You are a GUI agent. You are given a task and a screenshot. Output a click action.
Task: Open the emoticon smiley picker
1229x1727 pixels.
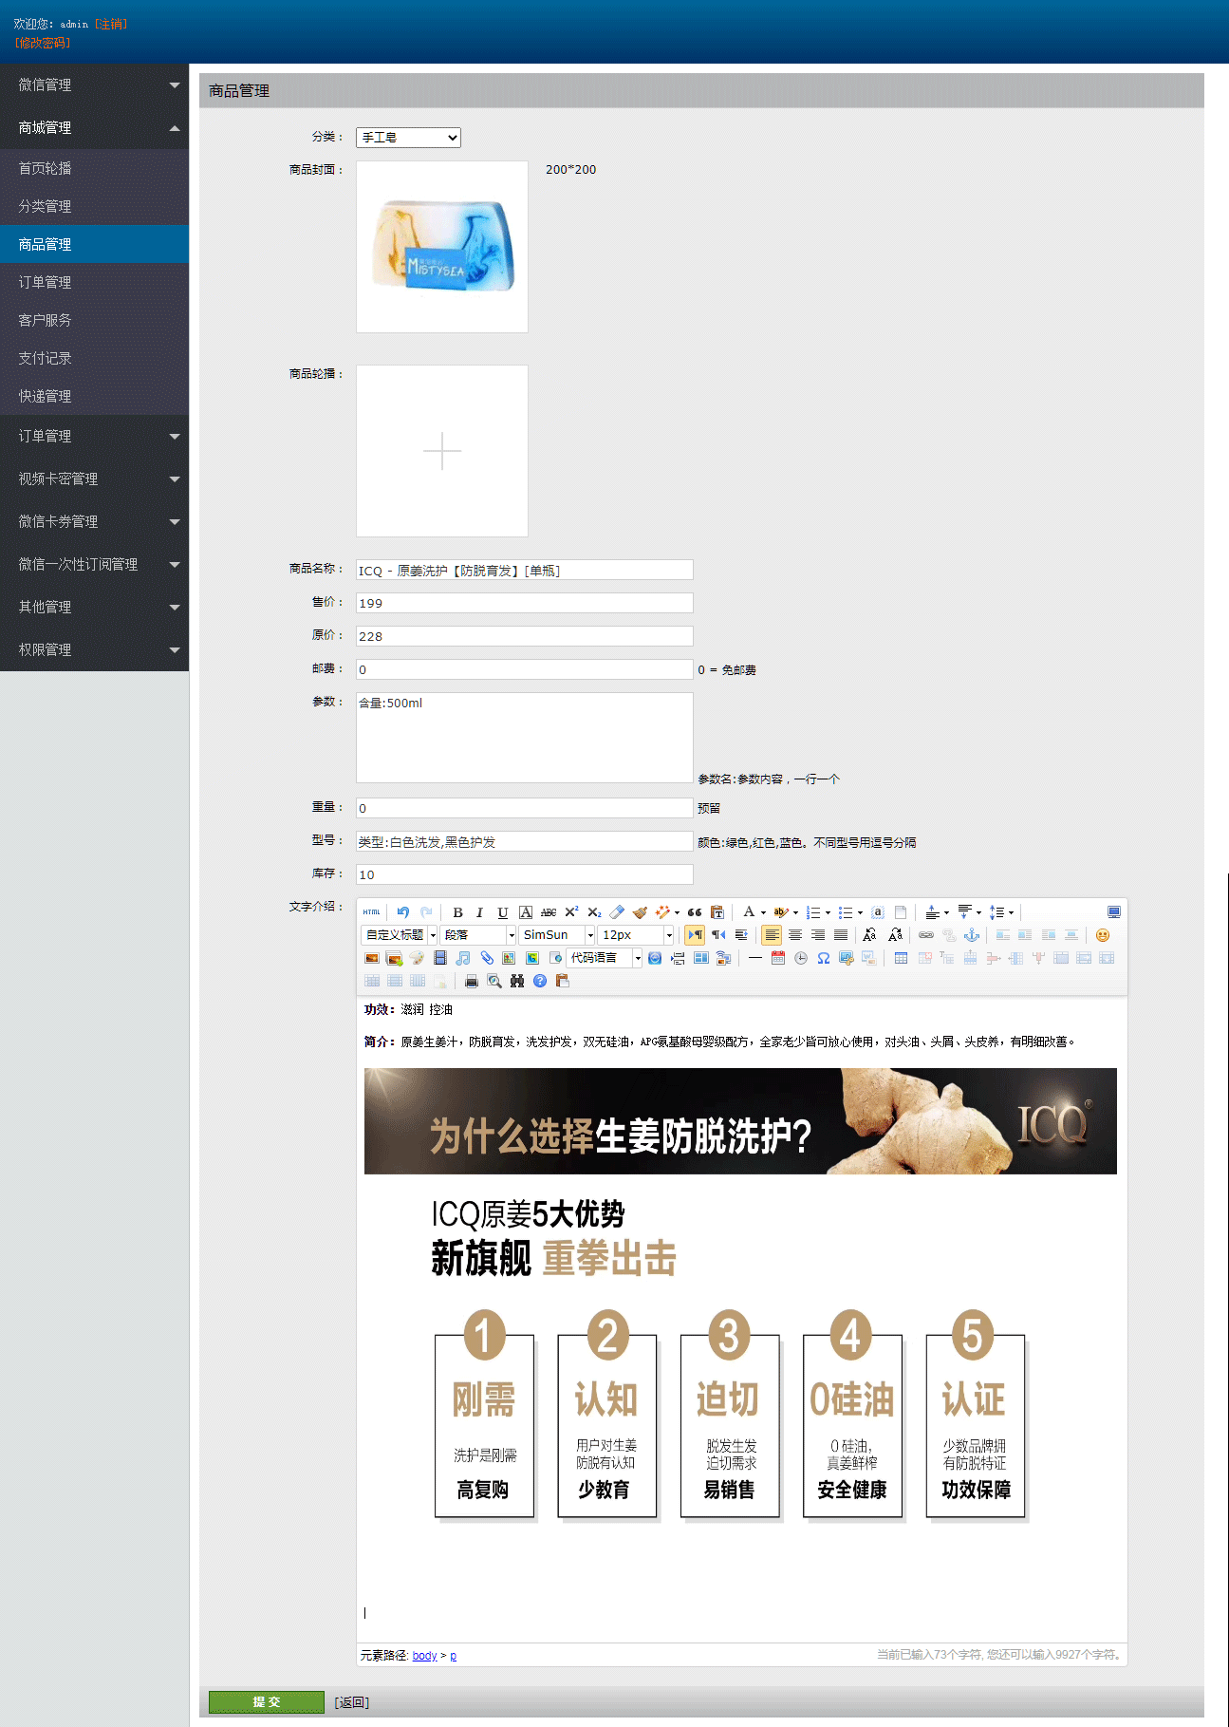1103,935
